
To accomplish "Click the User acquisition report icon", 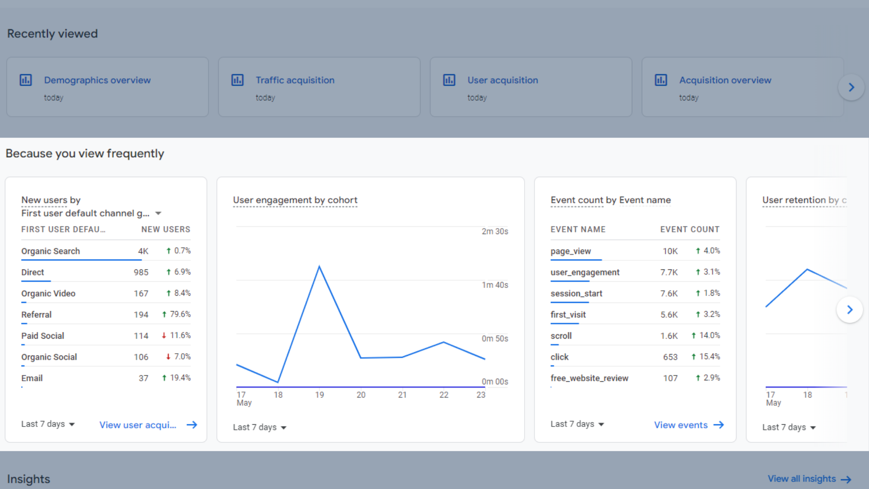I will tap(449, 80).
